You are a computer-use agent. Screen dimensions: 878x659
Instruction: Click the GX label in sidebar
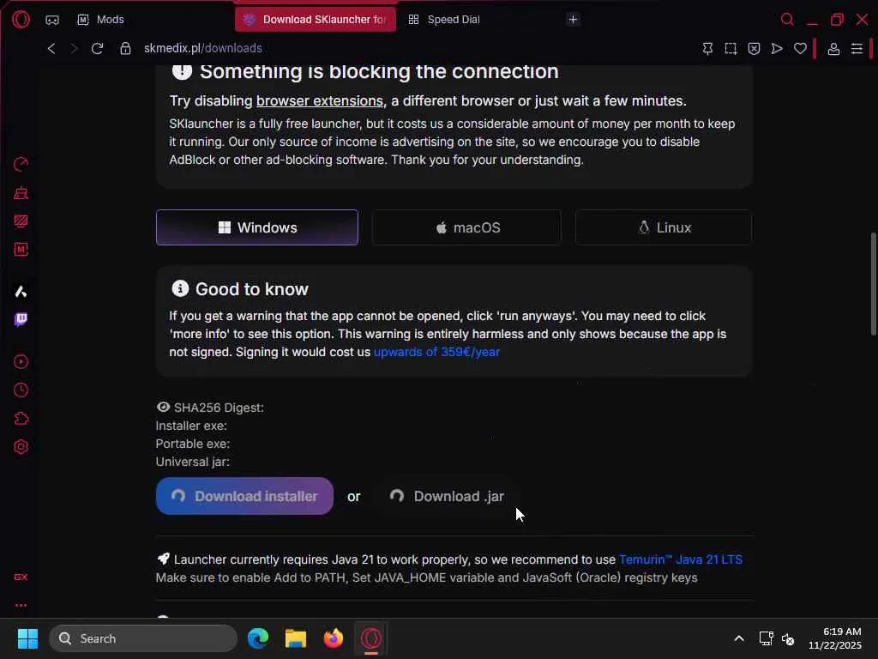(21, 577)
